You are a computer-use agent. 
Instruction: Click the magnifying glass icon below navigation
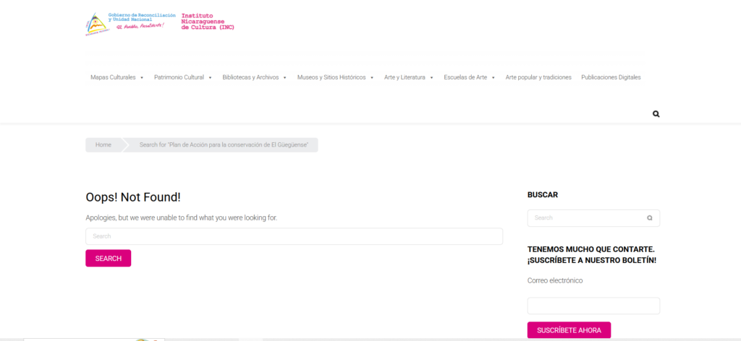pyautogui.click(x=656, y=114)
